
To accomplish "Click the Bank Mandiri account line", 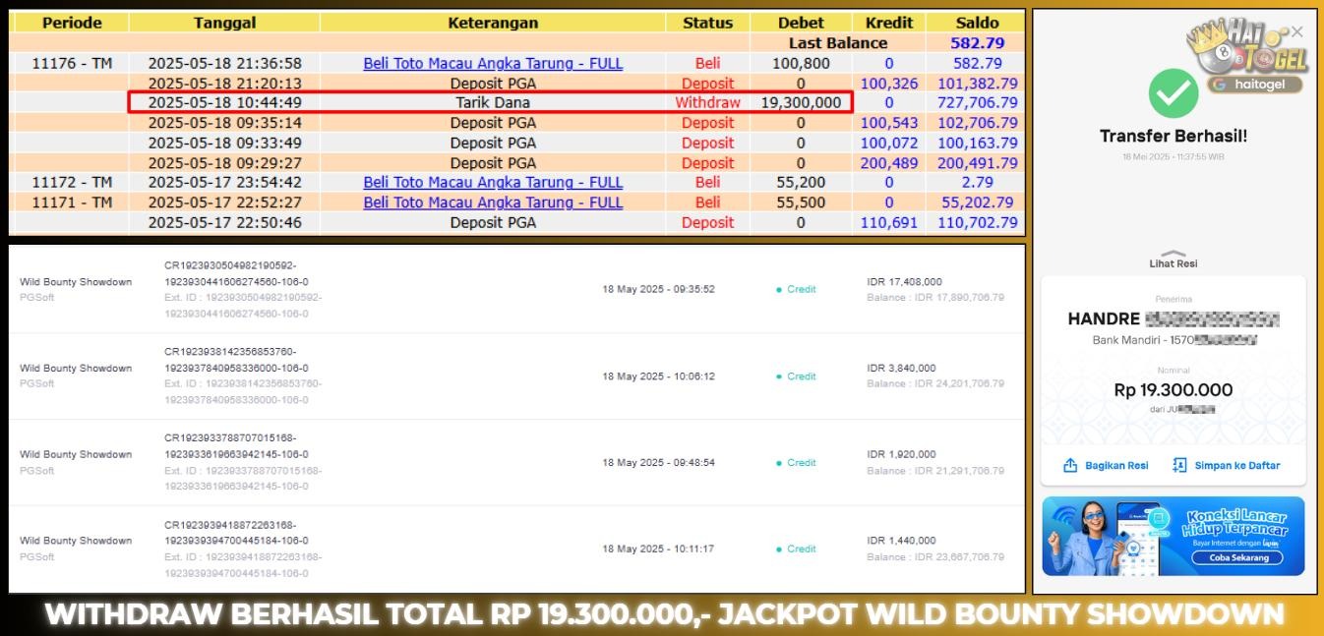I will pyautogui.click(x=1174, y=340).
